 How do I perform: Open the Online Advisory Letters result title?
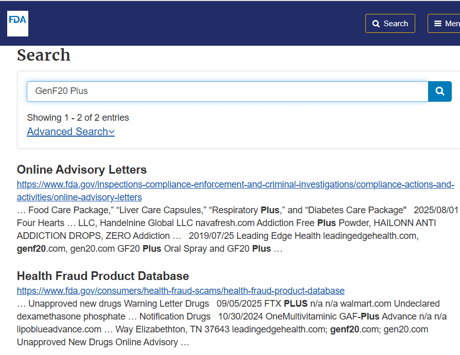click(x=82, y=170)
